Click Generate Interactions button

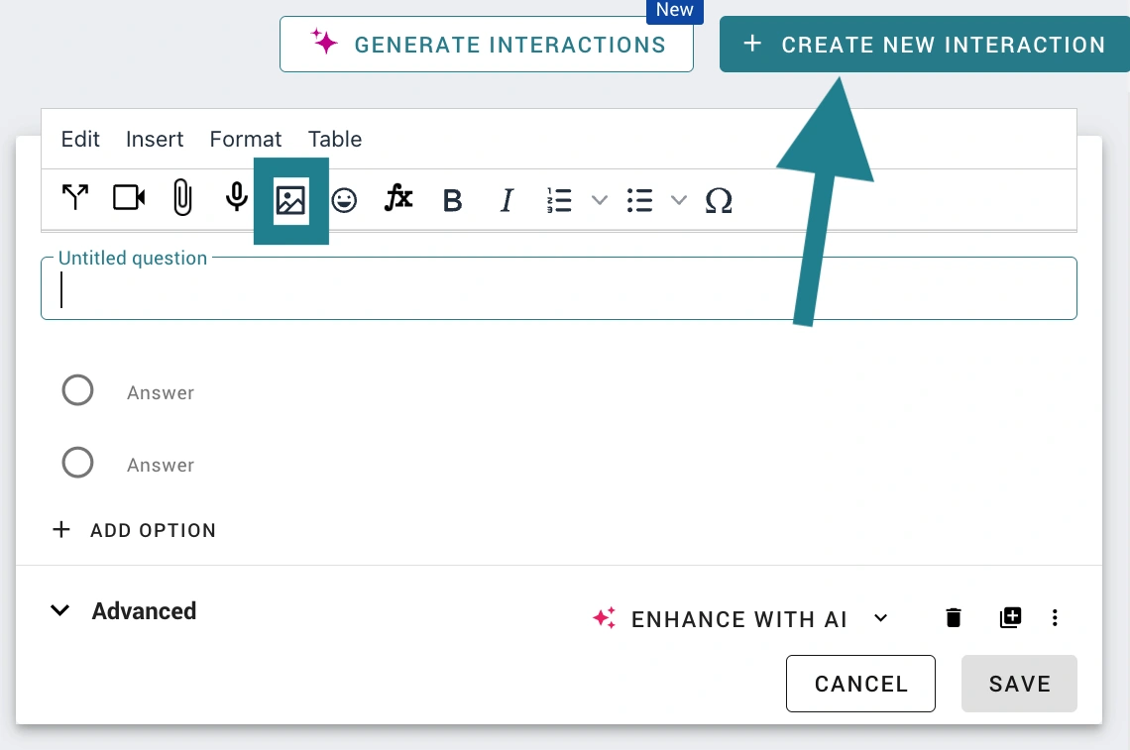487,44
